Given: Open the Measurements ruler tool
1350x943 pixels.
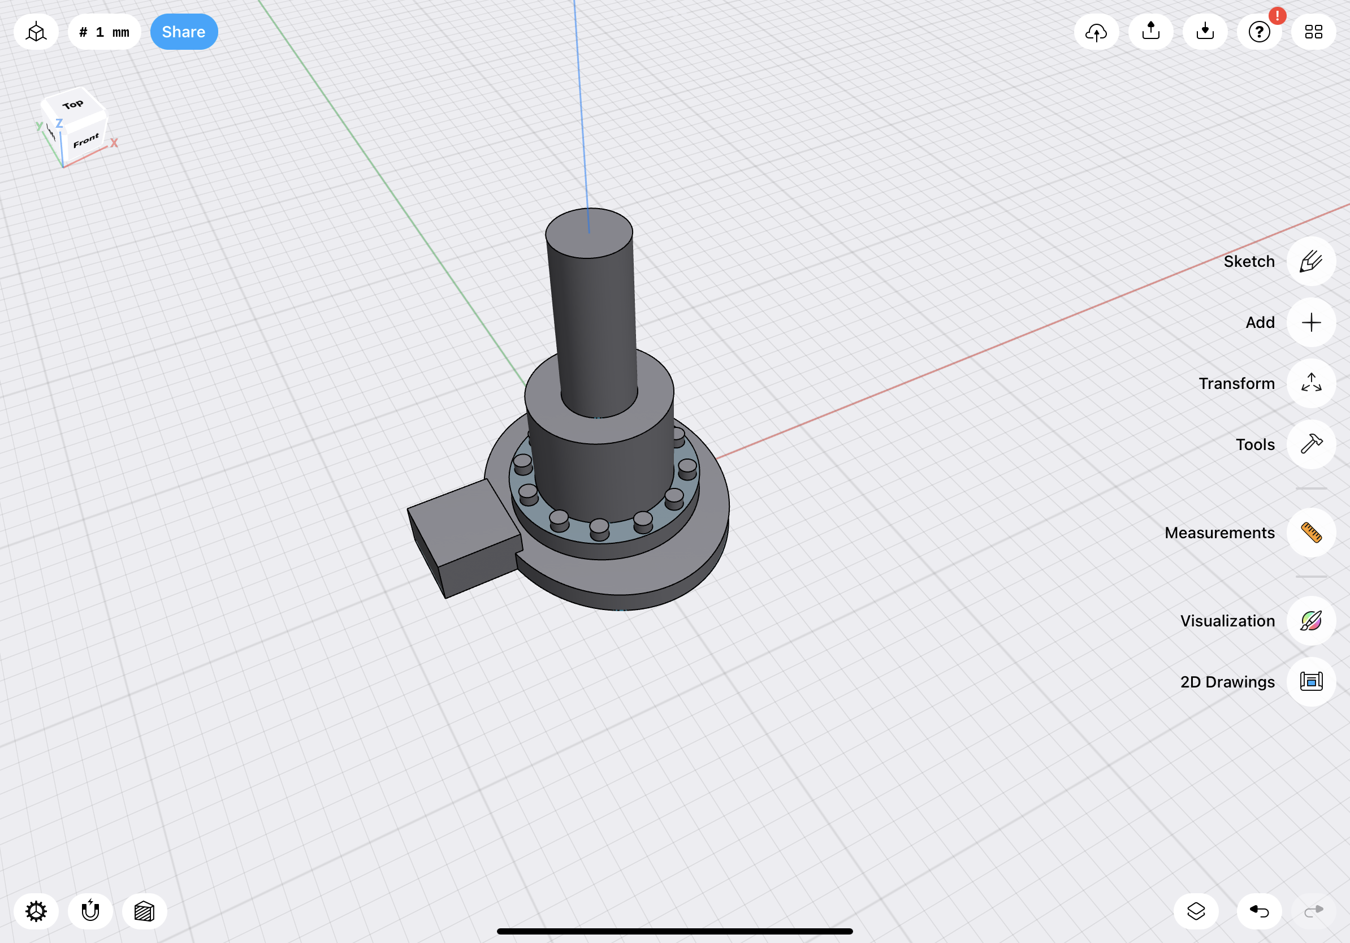Looking at the screenshot, I should [x=1311, y=533].
